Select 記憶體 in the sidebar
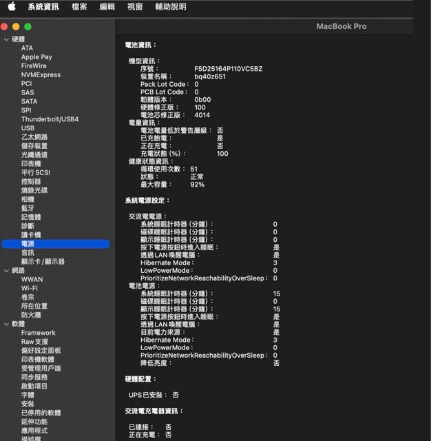431x441 pixels. click(31, 217)
